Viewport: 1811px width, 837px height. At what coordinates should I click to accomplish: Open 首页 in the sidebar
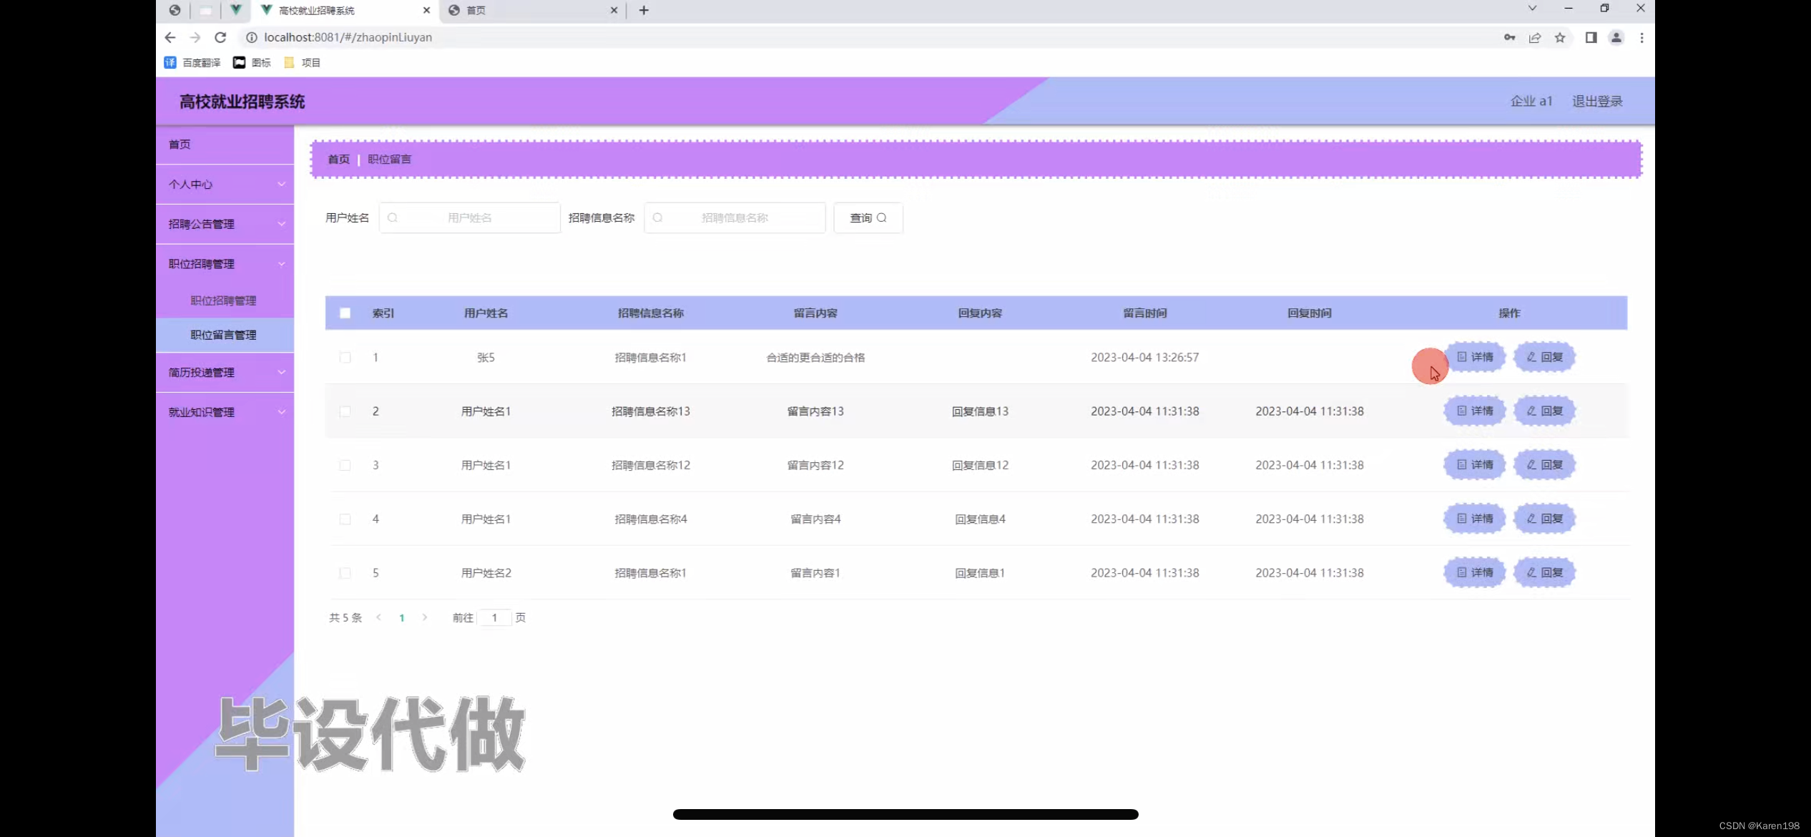[225, 145]
